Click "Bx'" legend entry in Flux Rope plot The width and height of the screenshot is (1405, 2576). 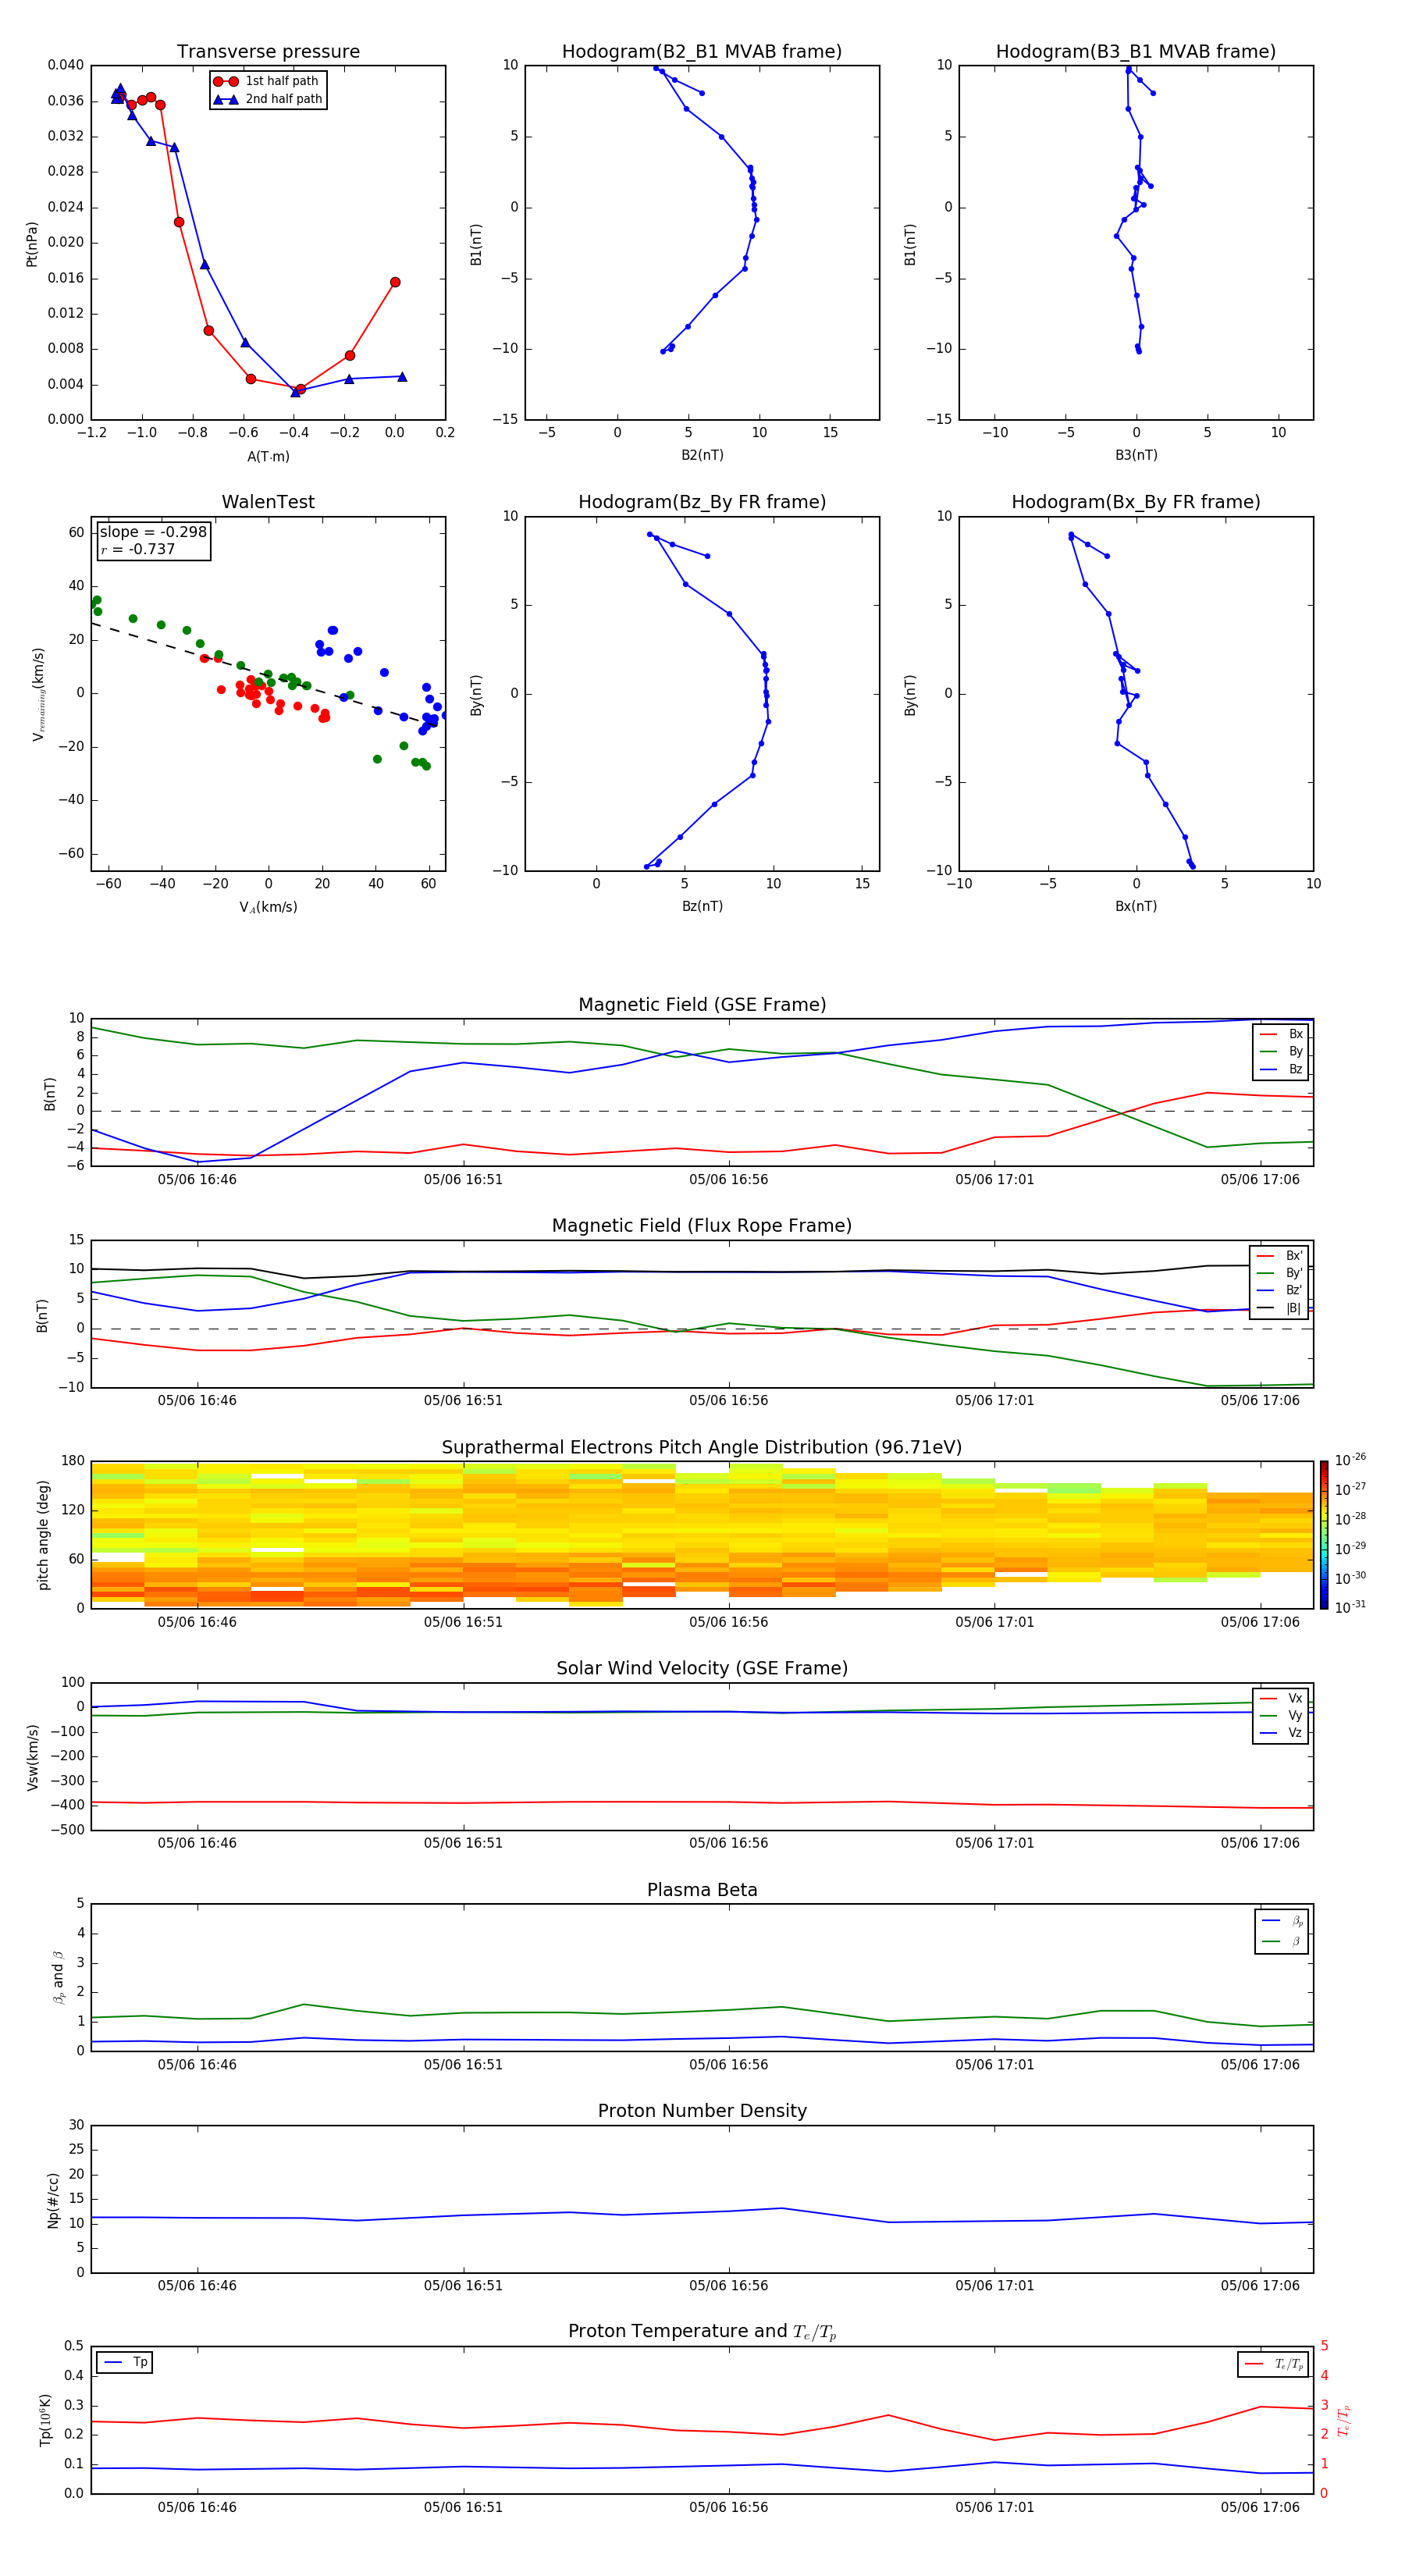[1279, 1256]
